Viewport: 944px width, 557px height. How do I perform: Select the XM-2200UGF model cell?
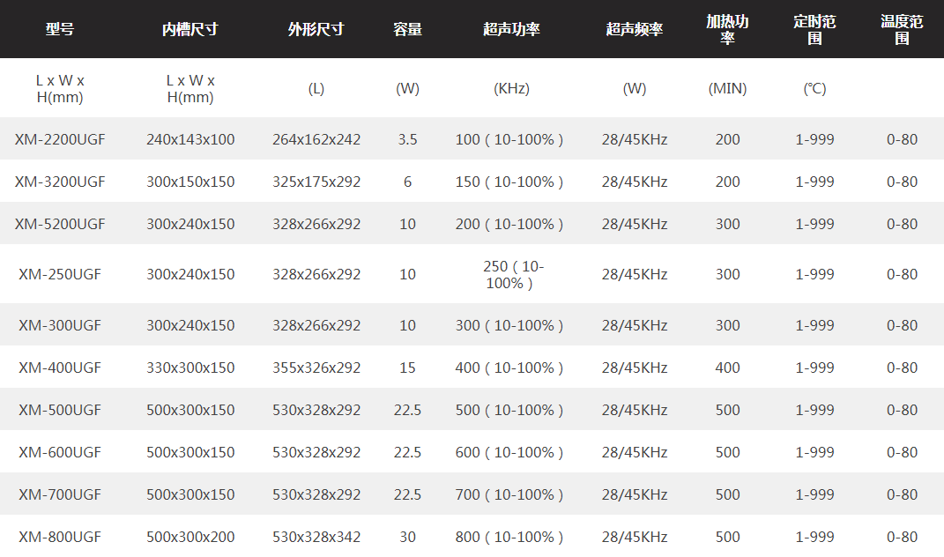pos(60,139)
